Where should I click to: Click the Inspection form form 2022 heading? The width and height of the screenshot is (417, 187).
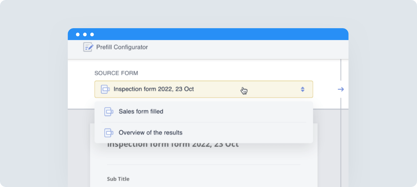click(173, 144)
